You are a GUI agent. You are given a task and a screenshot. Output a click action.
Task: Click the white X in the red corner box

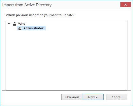coord(125,4)
